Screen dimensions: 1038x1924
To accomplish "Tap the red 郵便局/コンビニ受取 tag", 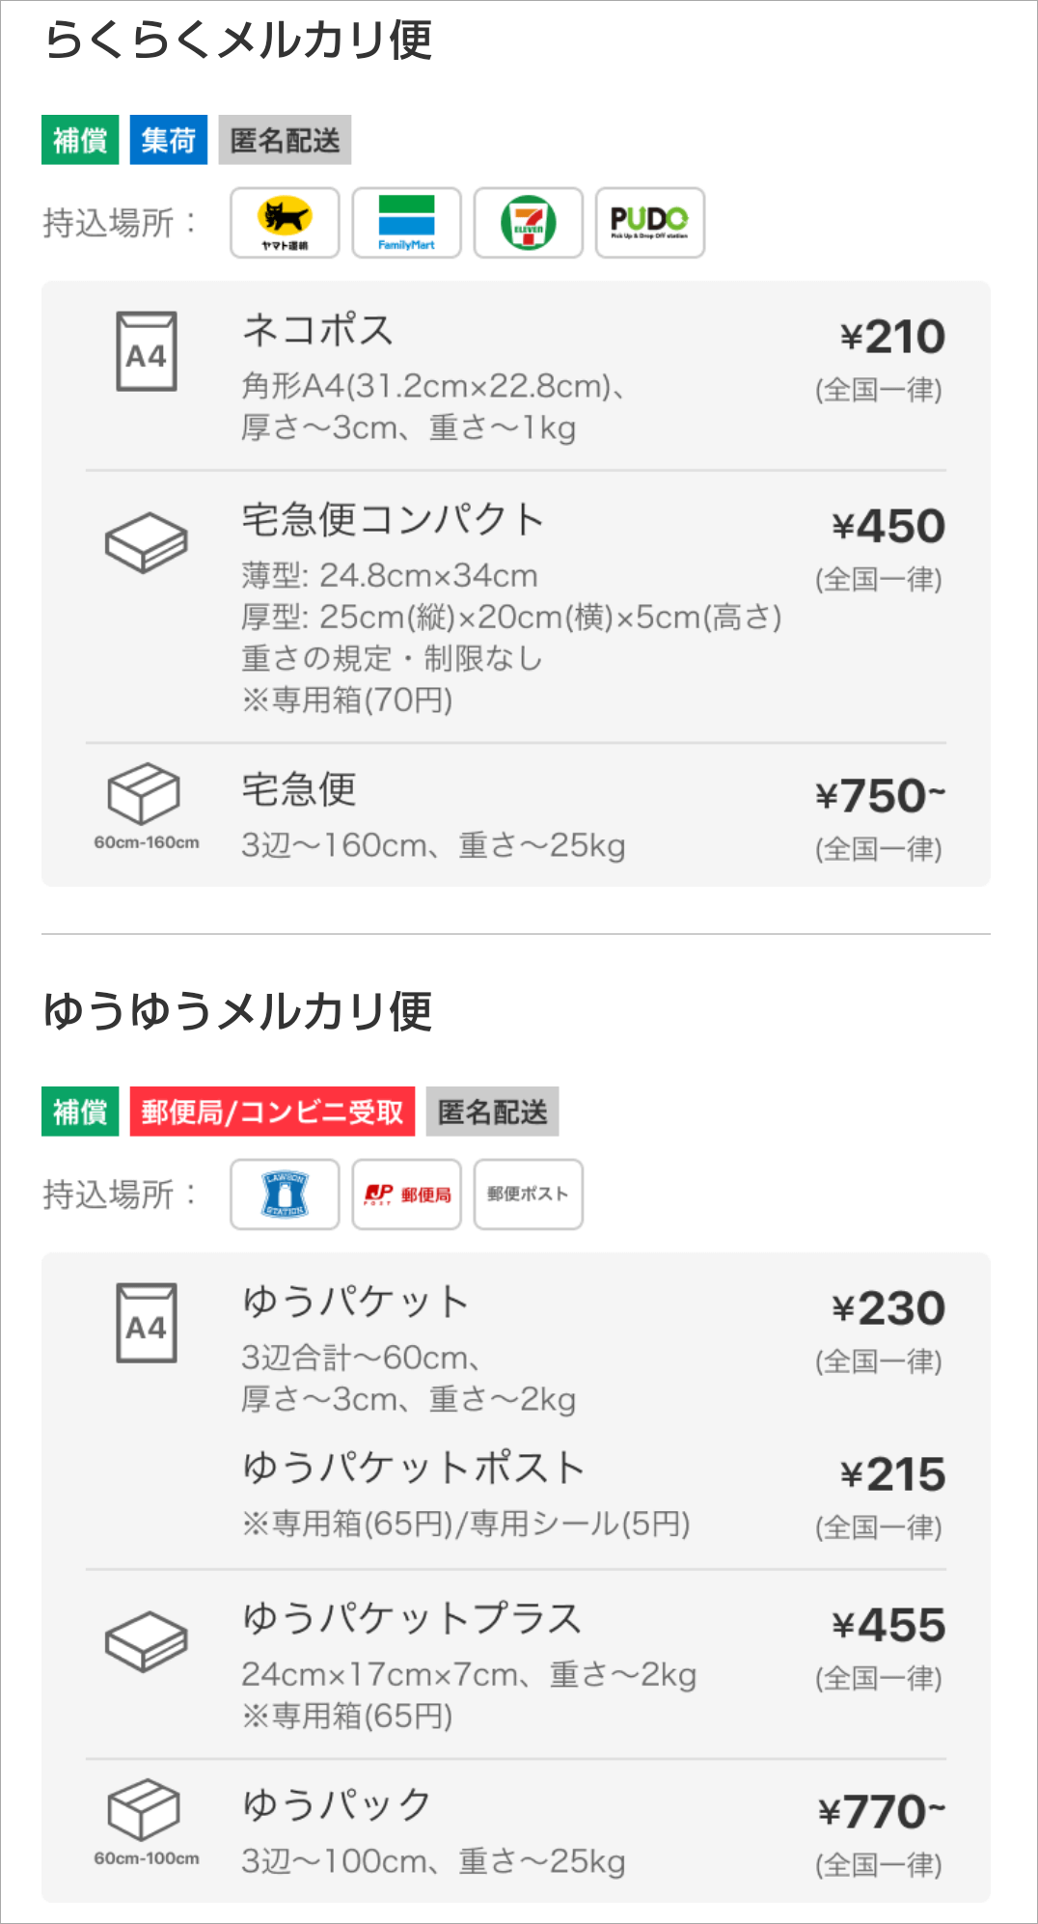I will (x=272, y=1112).
